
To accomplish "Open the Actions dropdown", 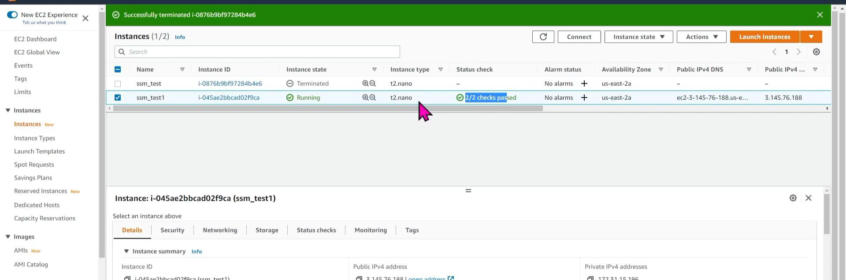I will tap(701, 37).
